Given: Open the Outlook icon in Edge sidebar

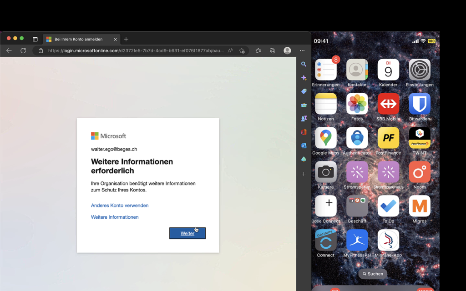Looking at the screenshot, I should (304, 146).
